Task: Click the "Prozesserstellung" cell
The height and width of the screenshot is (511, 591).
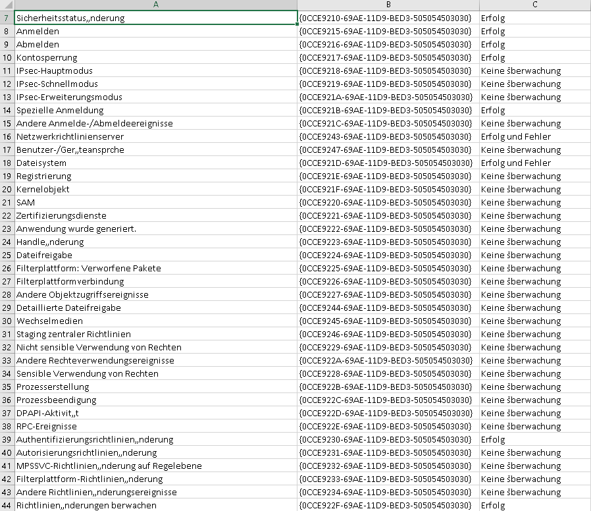Action: (x=53, y=387)
